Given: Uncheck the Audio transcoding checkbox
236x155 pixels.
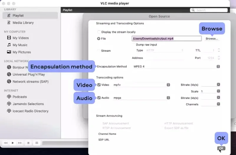Looking at the screenshot, I should pos(99,98).
